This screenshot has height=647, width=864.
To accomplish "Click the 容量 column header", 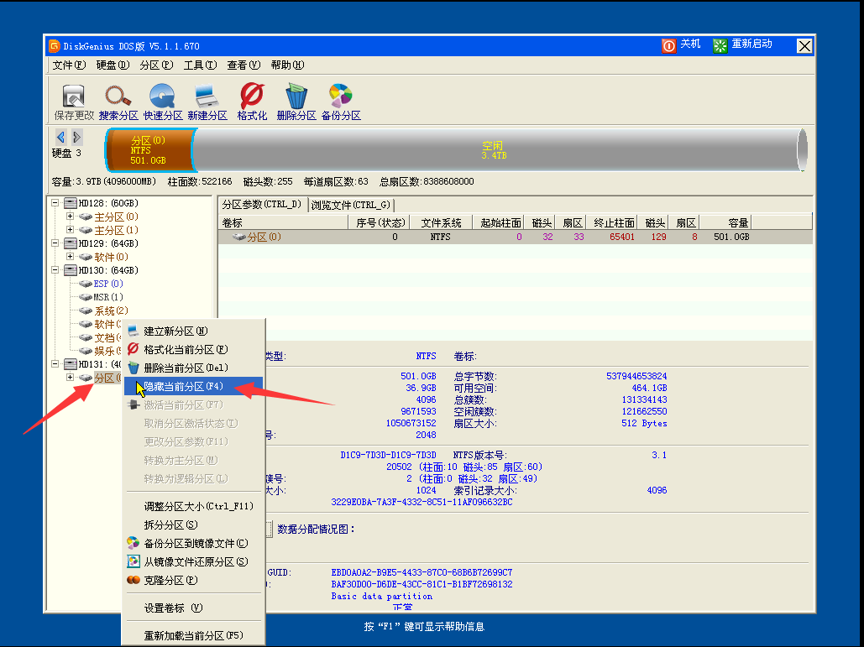I will (726, 222).
